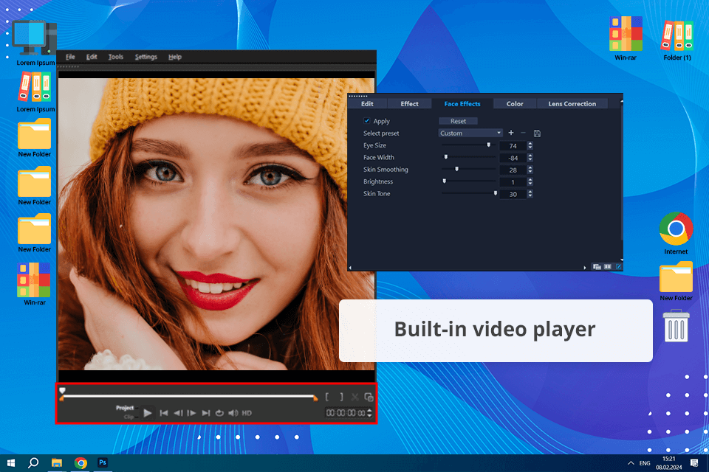The height and width of the screenshot is (472, 709).
Task: Click the Skin Smoothing stepper arrows
Action: [x=530, y=170]
